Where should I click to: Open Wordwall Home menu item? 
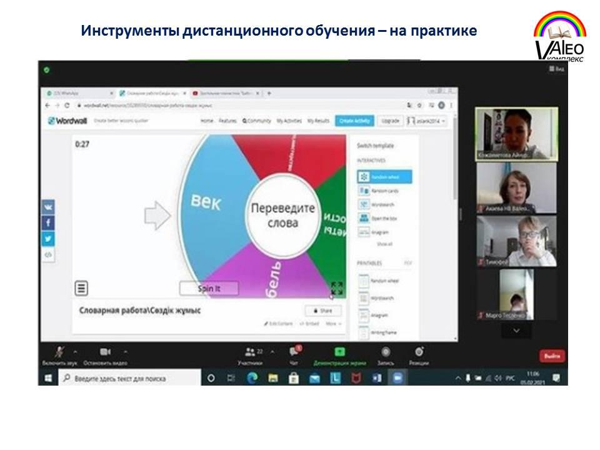(207, 121)
